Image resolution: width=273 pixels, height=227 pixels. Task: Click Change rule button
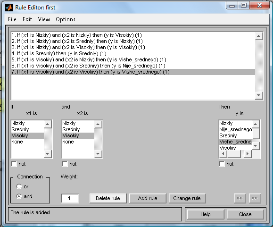(x=187, y=198)
